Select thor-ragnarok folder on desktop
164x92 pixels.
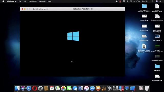144,6
